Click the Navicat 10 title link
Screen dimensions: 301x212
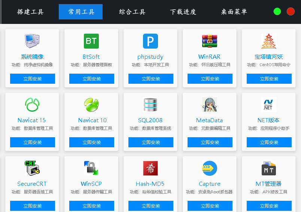tap(92, 120)
